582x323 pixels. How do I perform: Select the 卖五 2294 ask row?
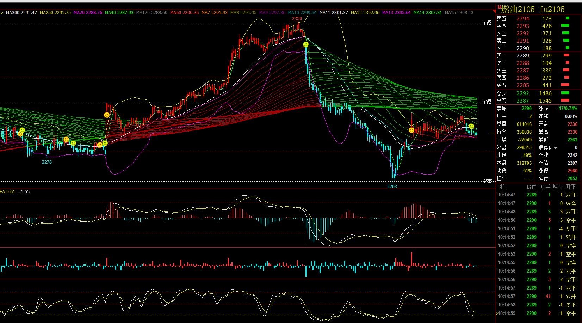(538, 19)
